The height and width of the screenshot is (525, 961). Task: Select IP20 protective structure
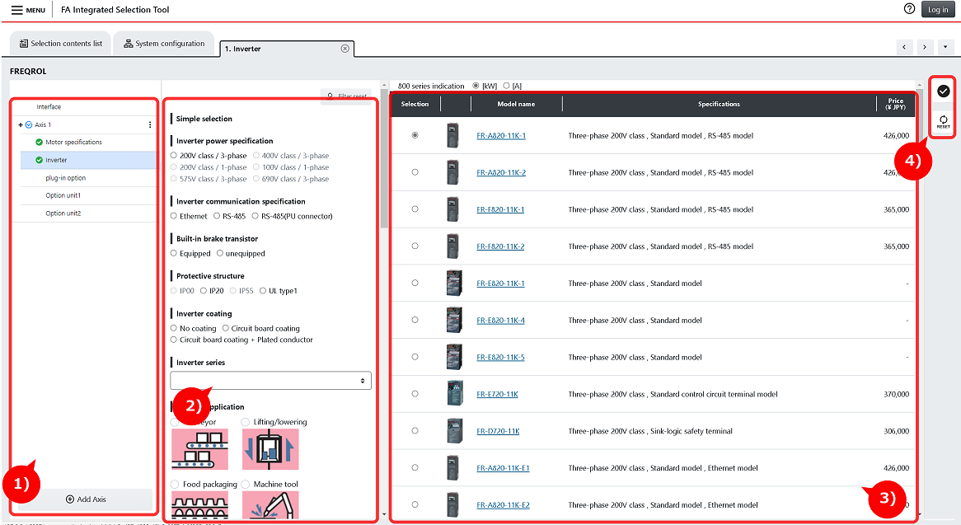pos(204,291)
